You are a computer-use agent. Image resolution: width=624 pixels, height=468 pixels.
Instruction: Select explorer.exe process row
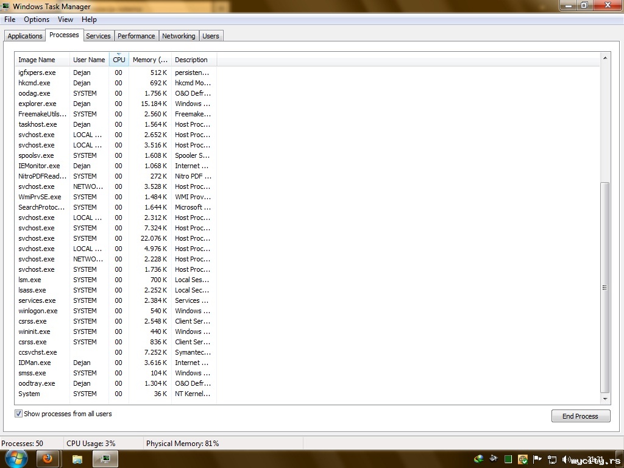click(x=115, y=104)
